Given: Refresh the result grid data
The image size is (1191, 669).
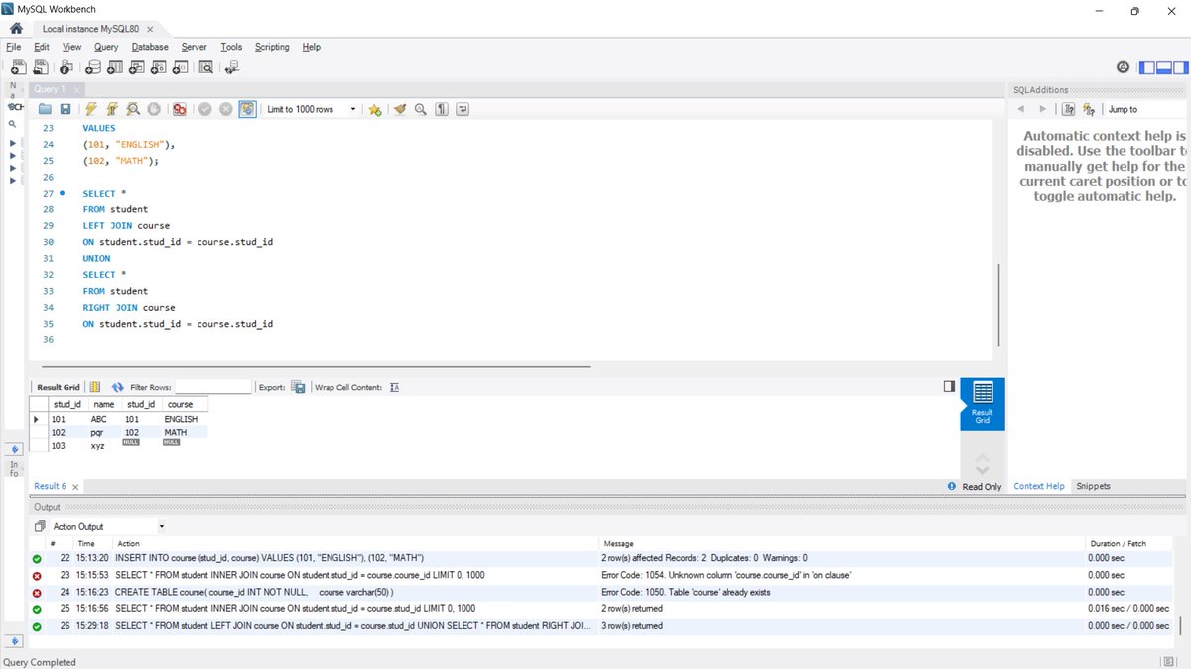Looking at the screenshot, I should [x=118, y=387].
